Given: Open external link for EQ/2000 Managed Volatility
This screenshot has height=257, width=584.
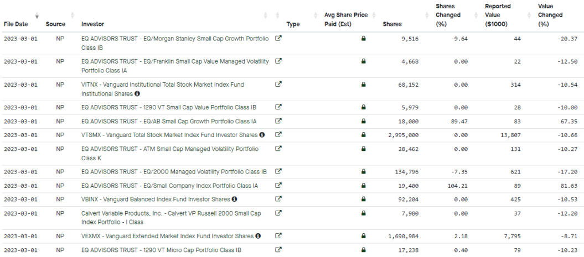Looking at the screenshot, I should [x=278, y=171].
